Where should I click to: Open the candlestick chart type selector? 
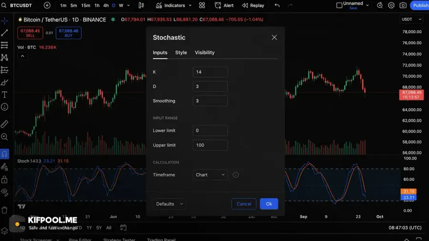(x=141, y=5)
